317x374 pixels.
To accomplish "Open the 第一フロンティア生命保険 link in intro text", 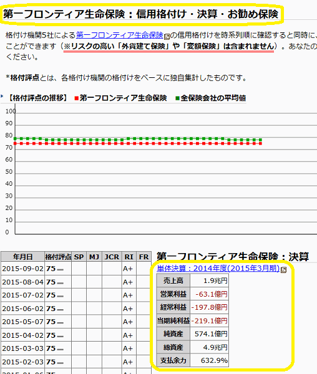I will click(x=120, y=36).
